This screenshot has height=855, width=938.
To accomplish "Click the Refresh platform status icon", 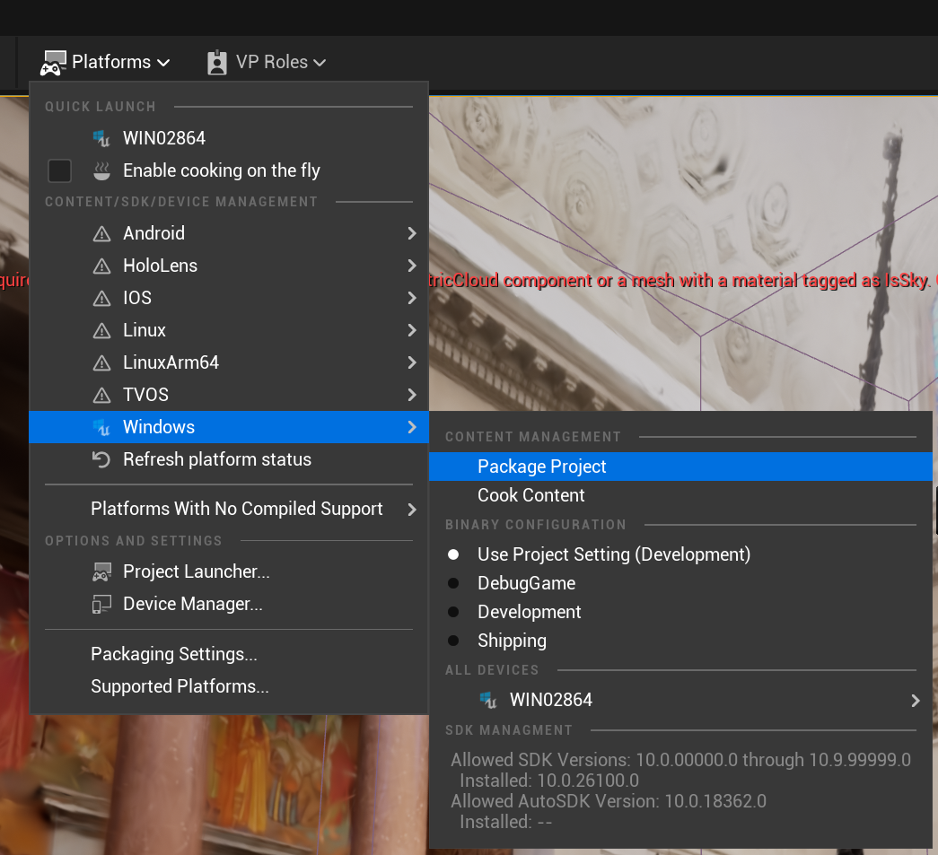I will pos(101,459).
